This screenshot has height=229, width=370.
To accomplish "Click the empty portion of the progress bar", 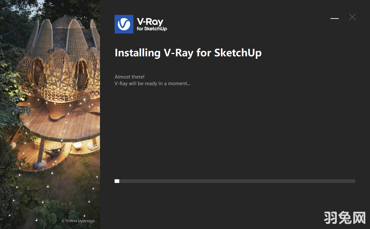I will [249, 181].
